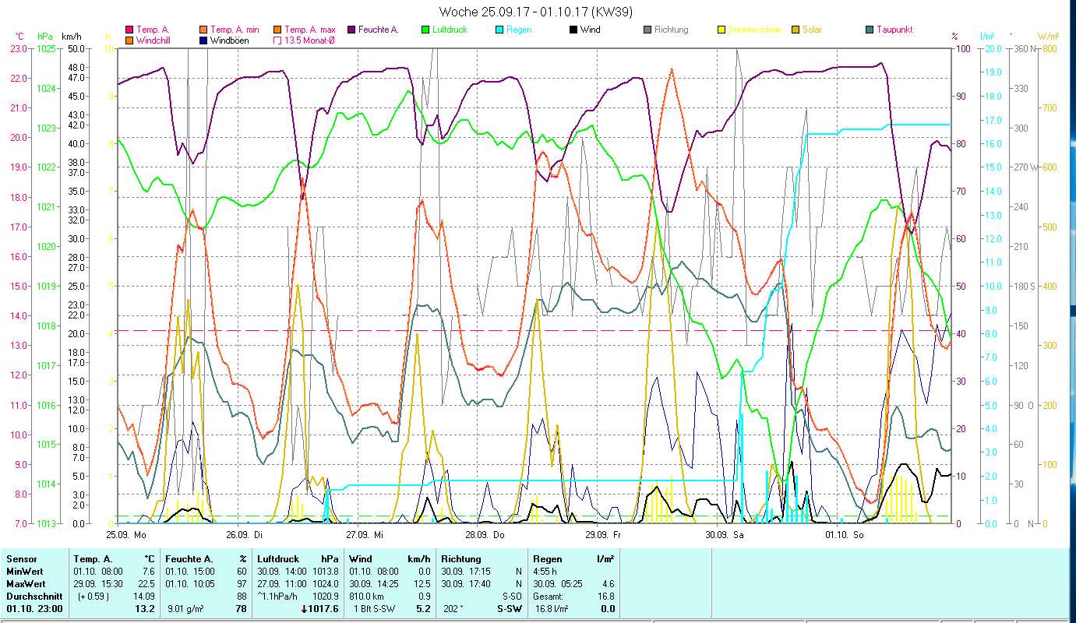This screenshot has width=1076, height=623.
Task: Click the 13.5 Monat-Ø legend swatch
Action: tap(277, 40)
